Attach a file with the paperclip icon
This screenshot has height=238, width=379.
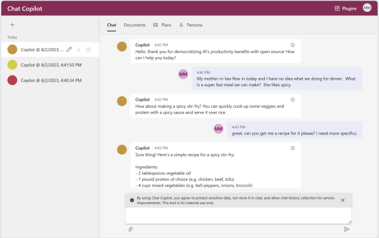(131, 229)
